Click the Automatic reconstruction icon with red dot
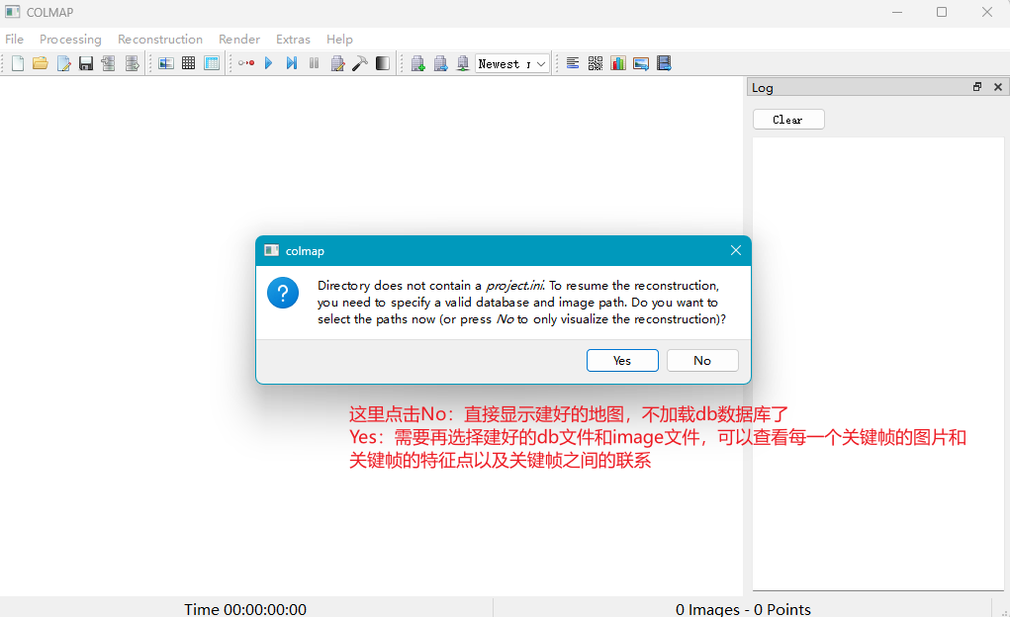Viewport: 1010px width, 617px height. [246, 63]
